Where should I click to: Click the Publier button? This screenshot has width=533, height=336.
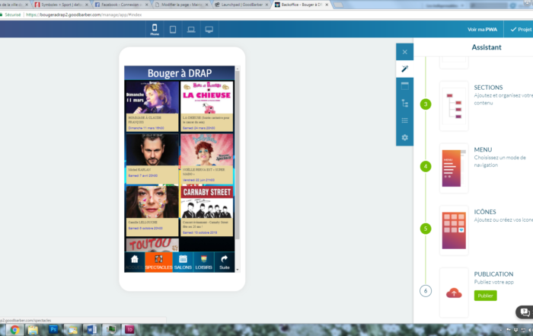(x=486, y=296)
